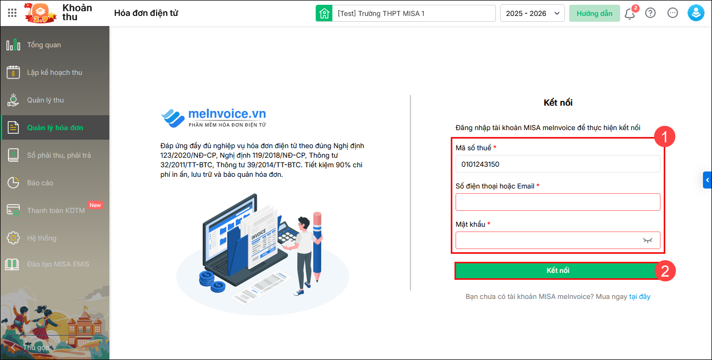
Task: Click the meInvoice.vn logo
Action: [x=213, y=117]
